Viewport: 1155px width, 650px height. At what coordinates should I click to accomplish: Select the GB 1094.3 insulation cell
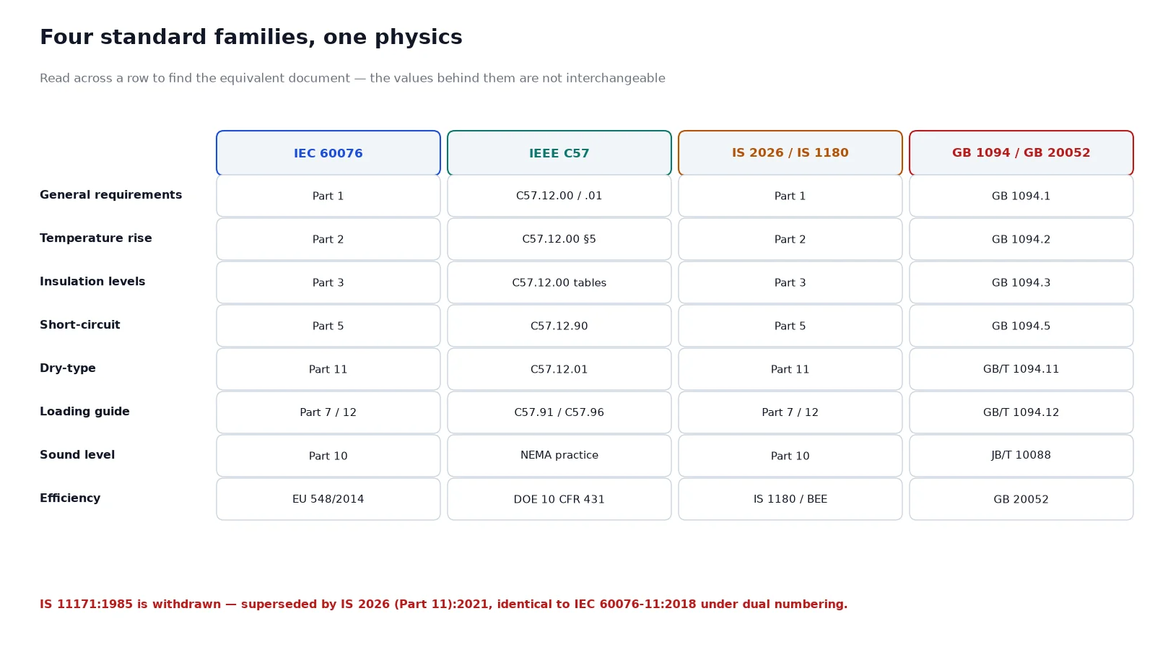pos(1021,282)
